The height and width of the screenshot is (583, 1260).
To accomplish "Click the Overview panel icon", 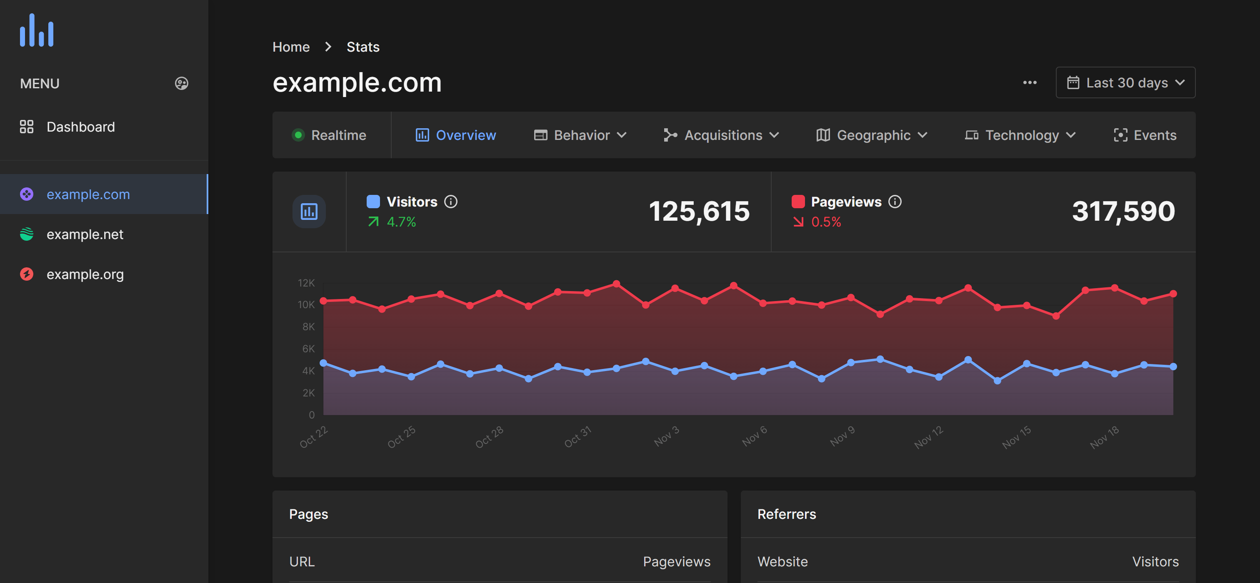I will click(420, 135).
